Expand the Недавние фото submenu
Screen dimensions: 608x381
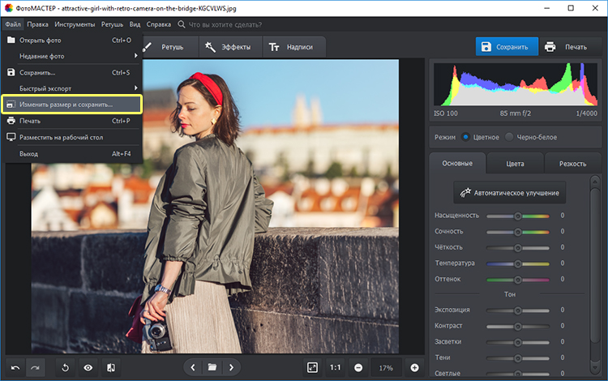pos(71,56)
